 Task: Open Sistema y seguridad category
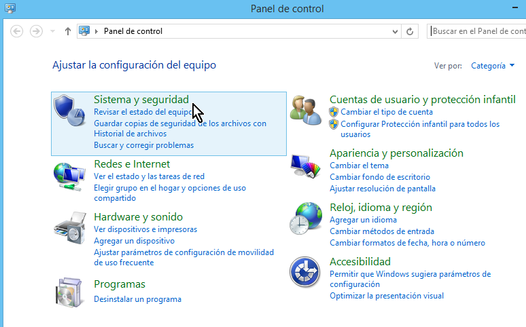(x=141, y=100)
